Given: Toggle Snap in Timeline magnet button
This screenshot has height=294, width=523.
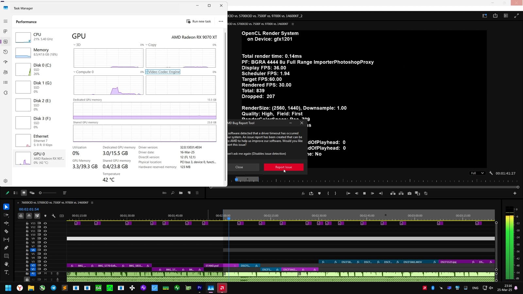Looking at the screenshot, I should click(x=29, y=216).
